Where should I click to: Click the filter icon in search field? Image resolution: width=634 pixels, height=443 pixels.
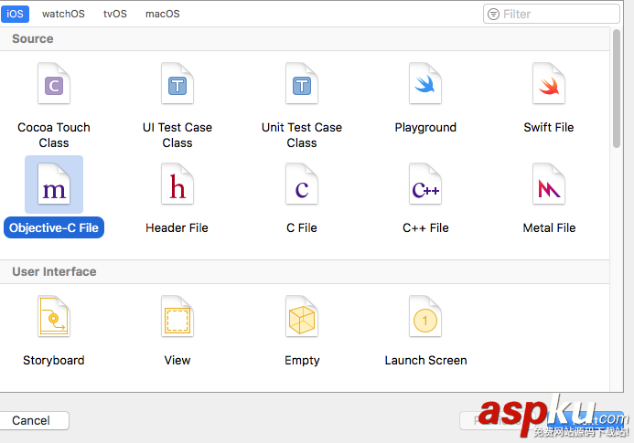(x=493, y=14)
